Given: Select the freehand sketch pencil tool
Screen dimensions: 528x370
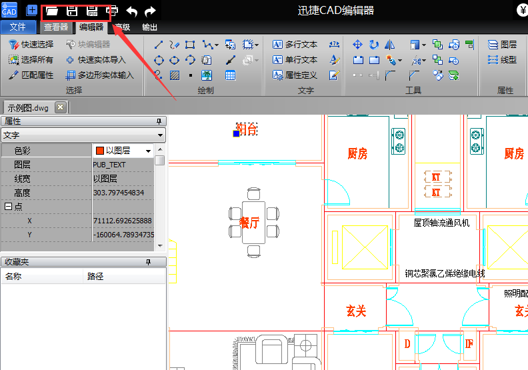Looking at the screenshot, I should click(175, 45).
